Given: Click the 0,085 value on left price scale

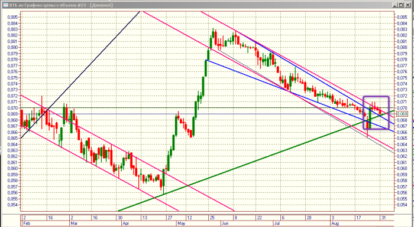Looking at the screenshot, I should click(x=12, y=17).
